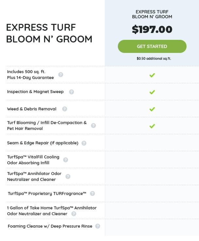The width and height of the screenshot is (199, 241).
Task: Click the green GET STARTED button
Action: pos(152,46)
